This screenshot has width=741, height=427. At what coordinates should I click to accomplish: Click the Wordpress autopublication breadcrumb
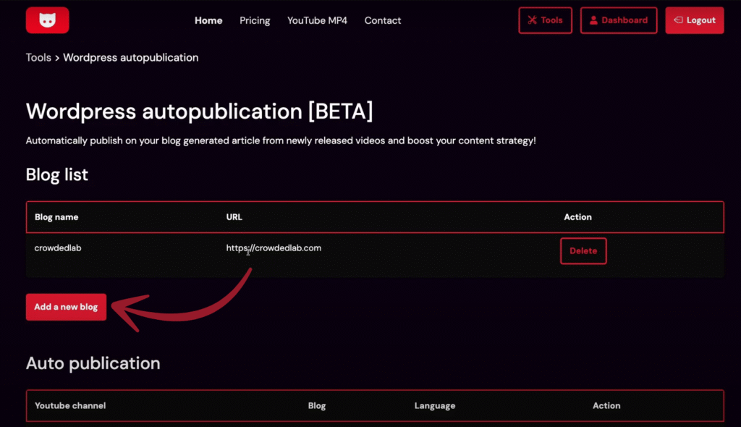[131, 57]
